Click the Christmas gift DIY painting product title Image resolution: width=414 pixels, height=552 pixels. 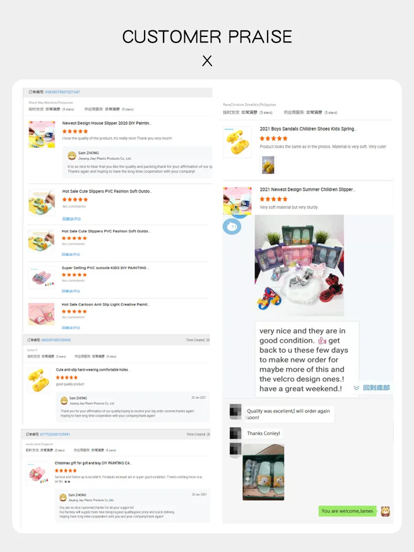click(93, 463)
